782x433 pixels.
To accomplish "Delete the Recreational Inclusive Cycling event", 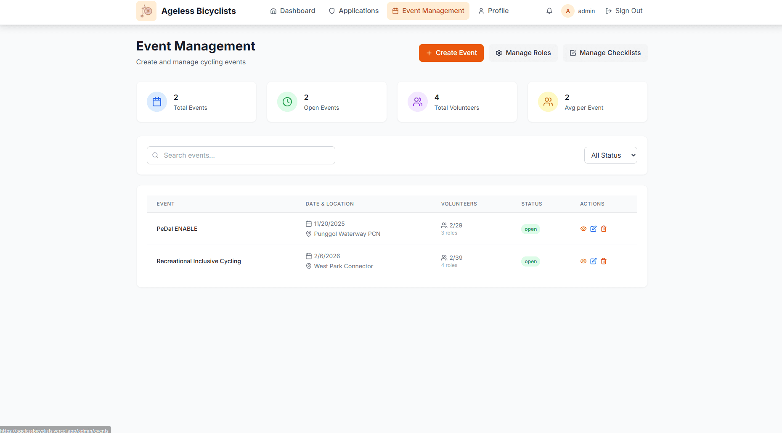I will point(604,261).
